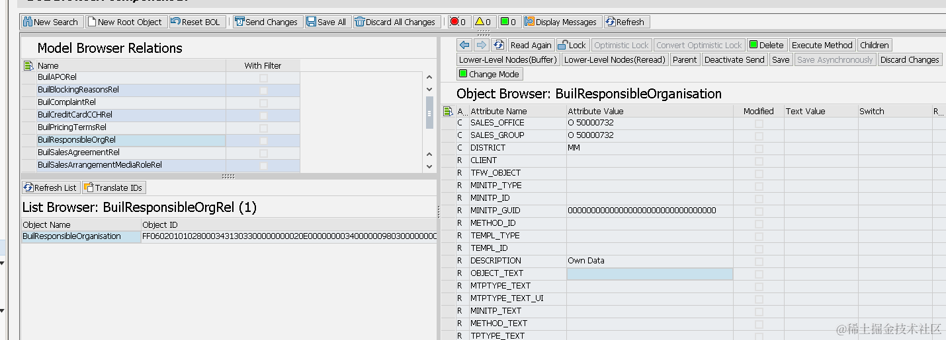Click Convert Optimistic Lock
Viewport: 946px width, 340px height.
click(x=699, y=45)
